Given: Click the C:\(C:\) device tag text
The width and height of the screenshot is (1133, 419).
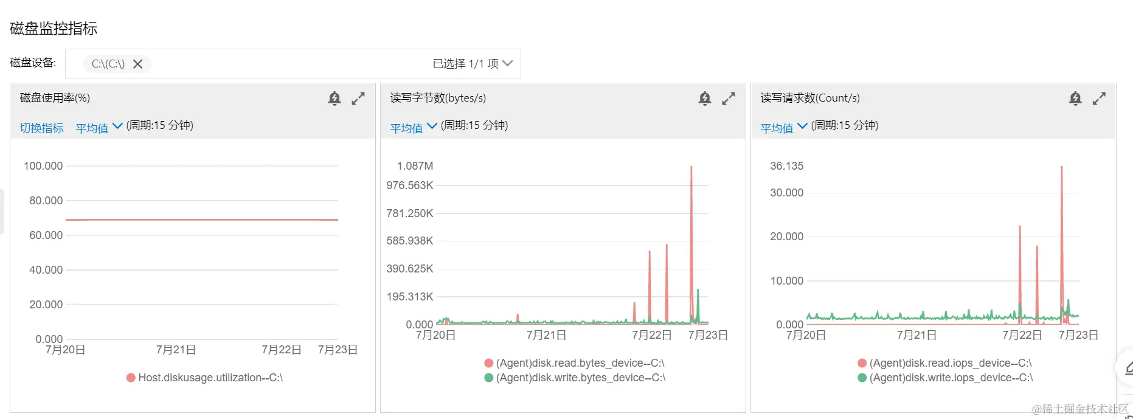Looking at the screenshot, I should (x=108, y=64).
